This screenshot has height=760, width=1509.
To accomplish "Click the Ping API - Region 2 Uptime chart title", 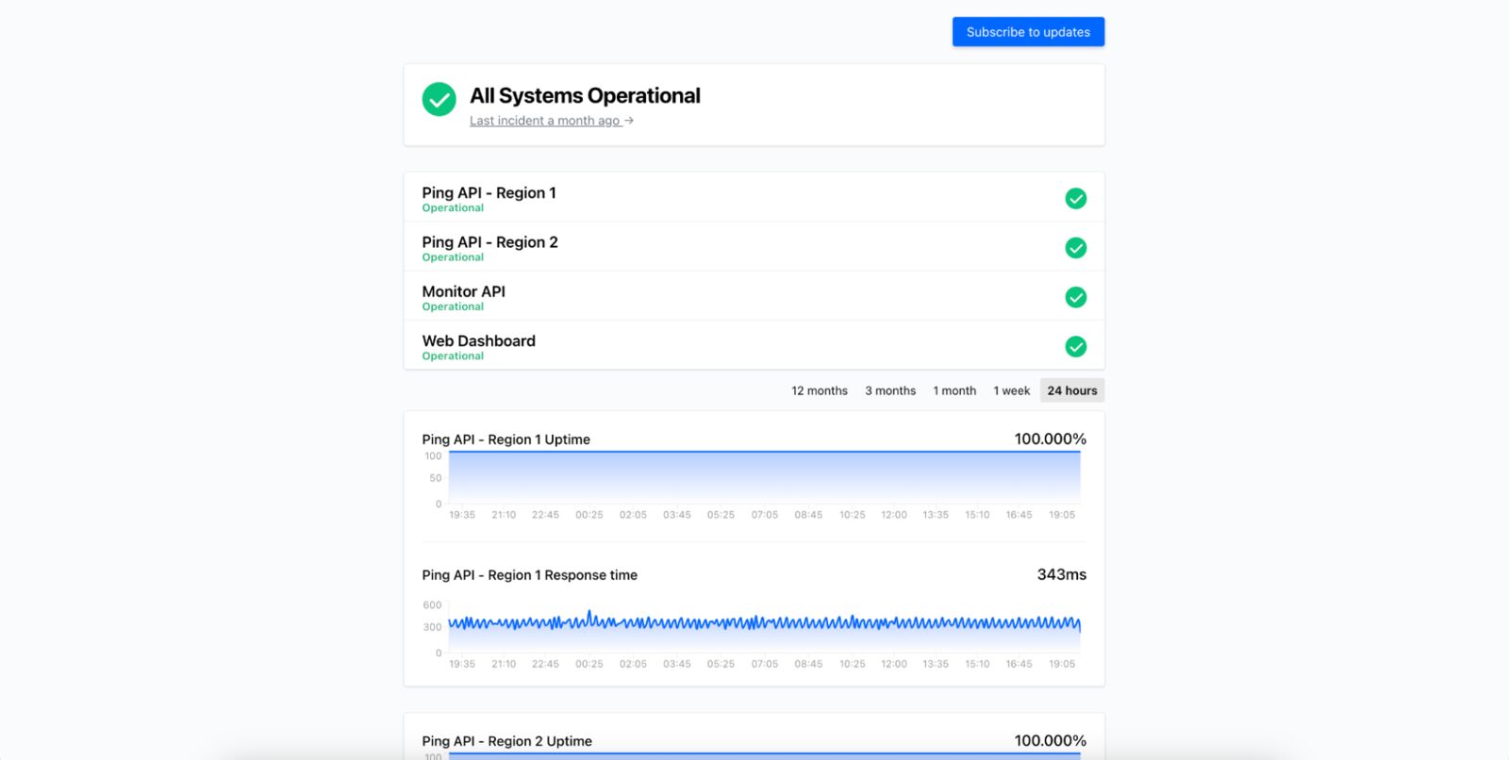I will coord(506,741).
